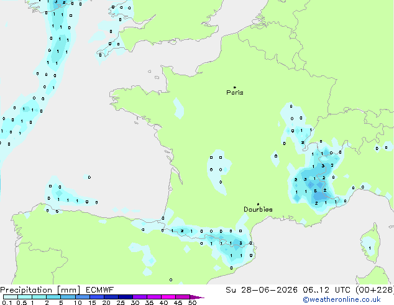Click the legend value 50
The width and height of the screenshot is (394, 305).
192,303
